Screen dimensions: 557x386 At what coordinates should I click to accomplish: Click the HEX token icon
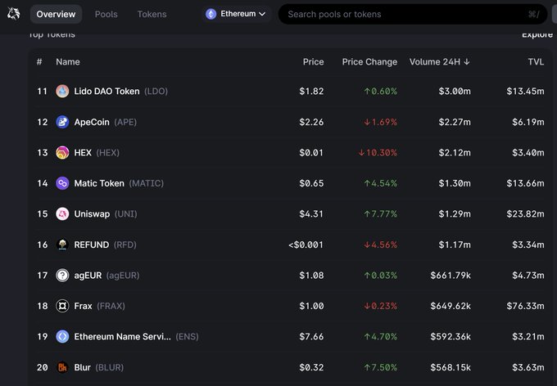62,153
